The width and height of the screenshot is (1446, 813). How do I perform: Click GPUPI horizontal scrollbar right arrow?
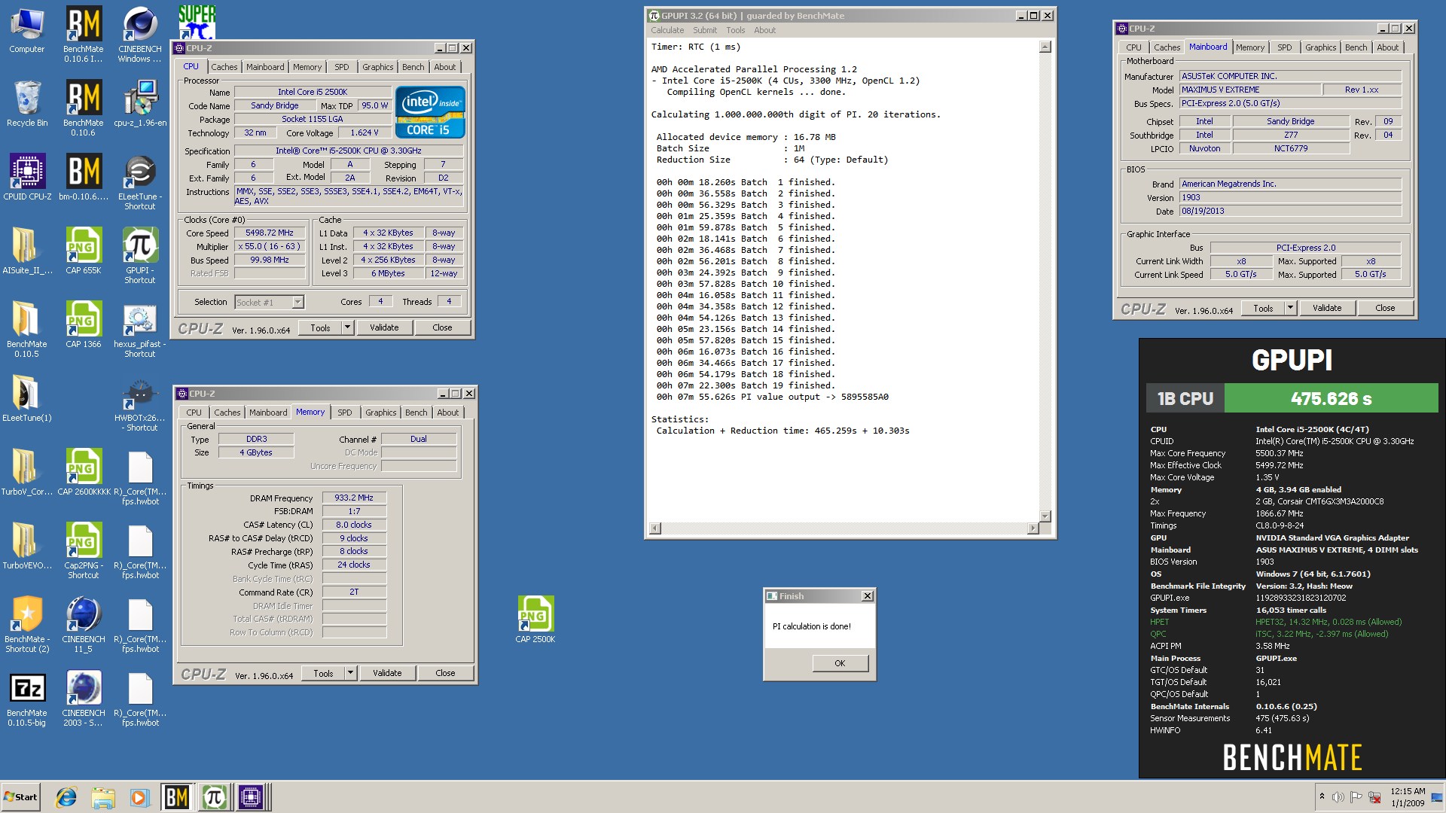click(1033, 528)
